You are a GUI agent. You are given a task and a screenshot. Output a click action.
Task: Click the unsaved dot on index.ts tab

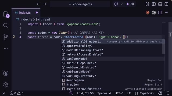(37, 13)
